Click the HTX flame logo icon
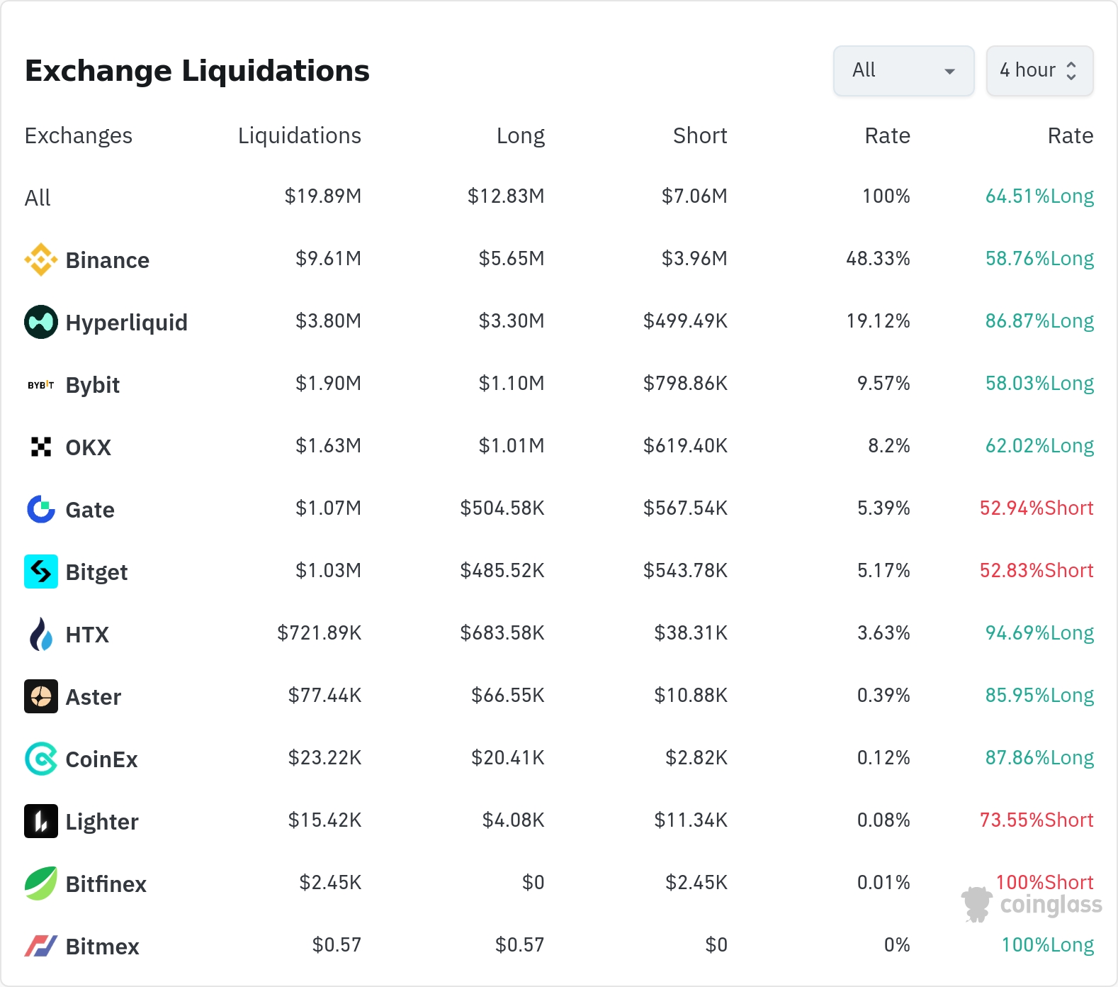This screenshot has width=1118, height=987. 41,634
